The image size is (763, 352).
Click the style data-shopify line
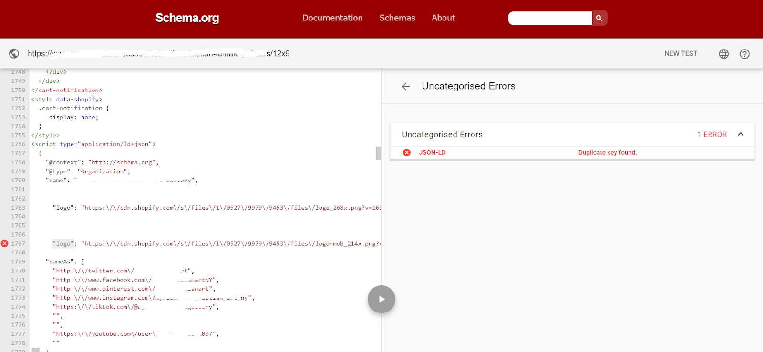67,99
